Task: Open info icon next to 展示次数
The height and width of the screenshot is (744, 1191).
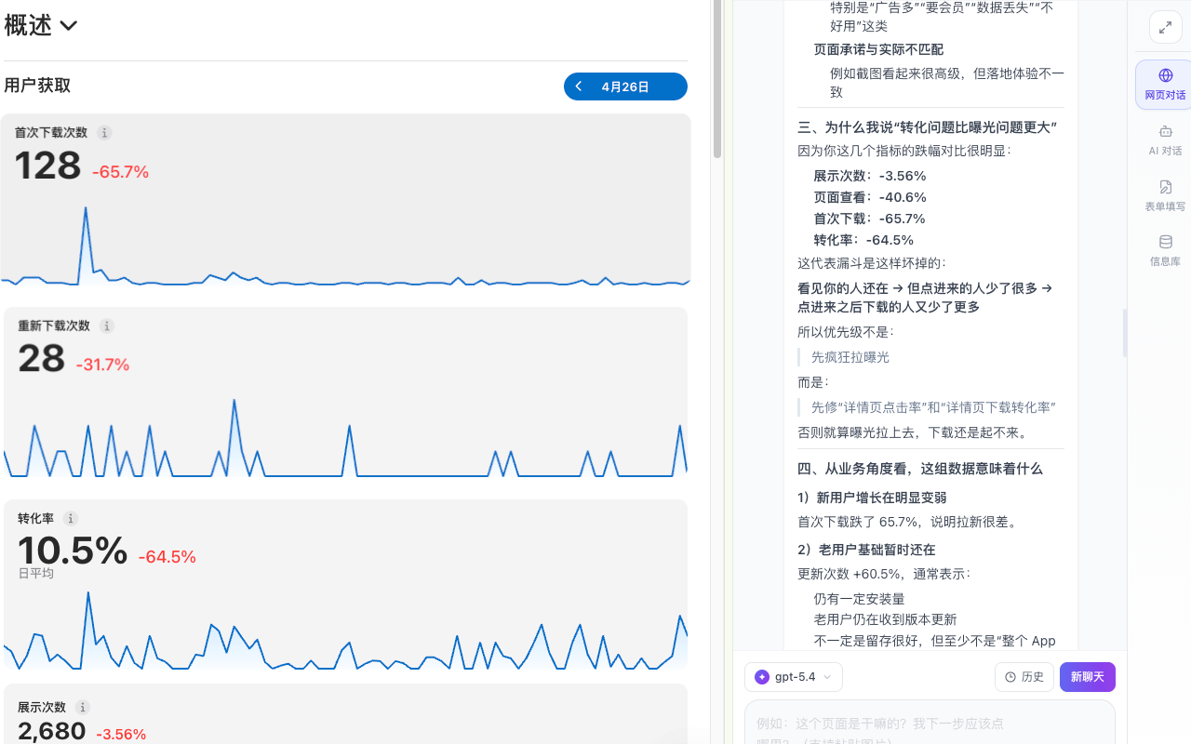Action: [82, 708]
